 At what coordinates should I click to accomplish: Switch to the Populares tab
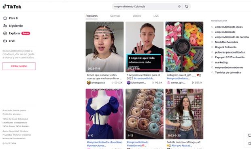click(x=91, y=16)
